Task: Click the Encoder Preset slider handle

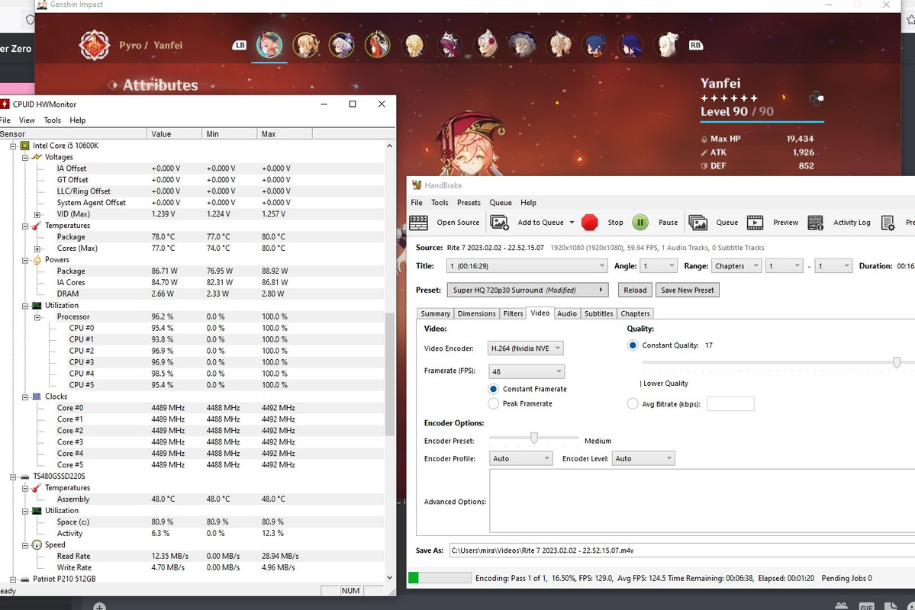Action: tap(534, 438)
